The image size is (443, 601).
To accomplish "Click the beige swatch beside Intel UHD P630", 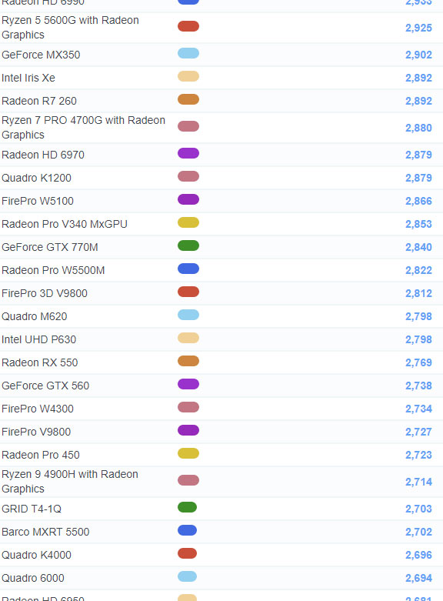I will click(188, 338).
